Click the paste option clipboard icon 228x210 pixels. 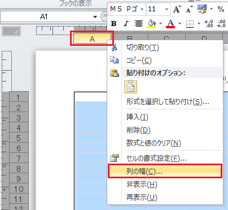(130, 87)
